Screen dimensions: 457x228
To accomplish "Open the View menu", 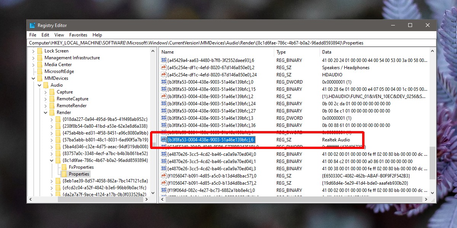I will point(59,35).
